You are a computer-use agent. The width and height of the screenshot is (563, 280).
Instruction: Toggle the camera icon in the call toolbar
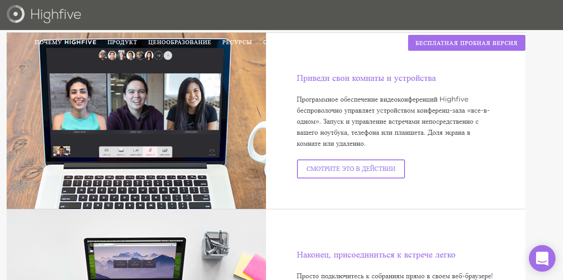pyautogui.click(x=136, y=151)
